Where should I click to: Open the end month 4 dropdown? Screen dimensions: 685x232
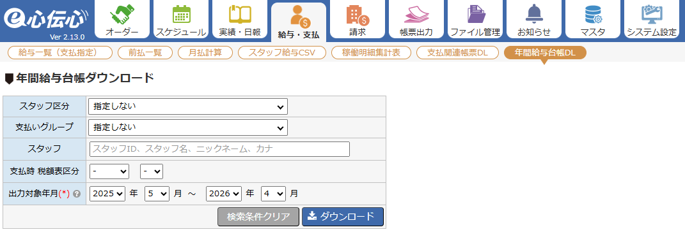(x=274, y=194)
